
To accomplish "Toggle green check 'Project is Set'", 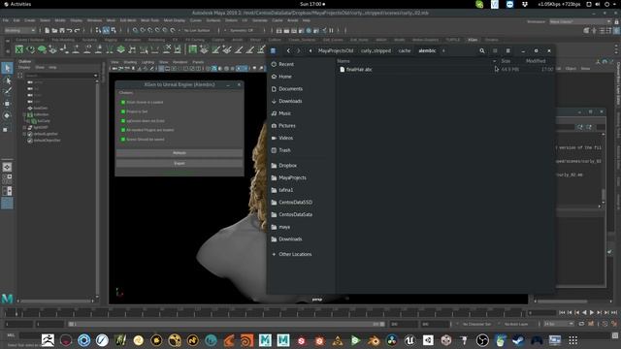I will coord(123,111).
